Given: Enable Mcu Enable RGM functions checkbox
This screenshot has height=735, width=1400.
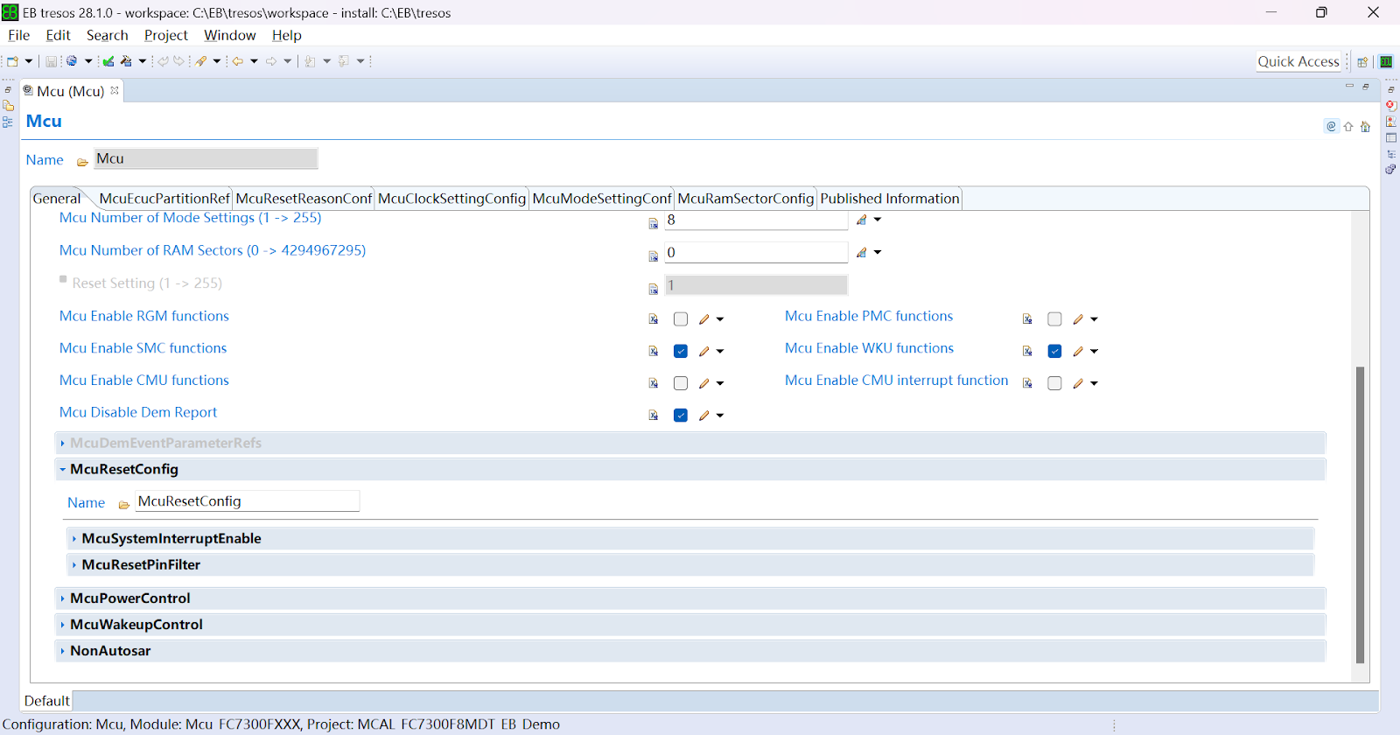Looking at the screenshot, I should point(681,319).
